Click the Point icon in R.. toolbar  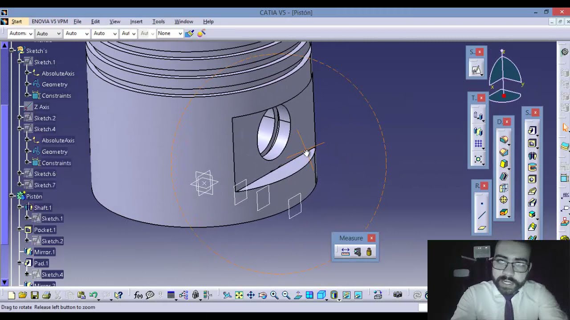click(x=481, y=204)
